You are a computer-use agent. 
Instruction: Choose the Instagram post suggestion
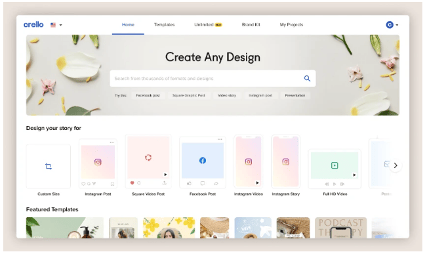260,96
